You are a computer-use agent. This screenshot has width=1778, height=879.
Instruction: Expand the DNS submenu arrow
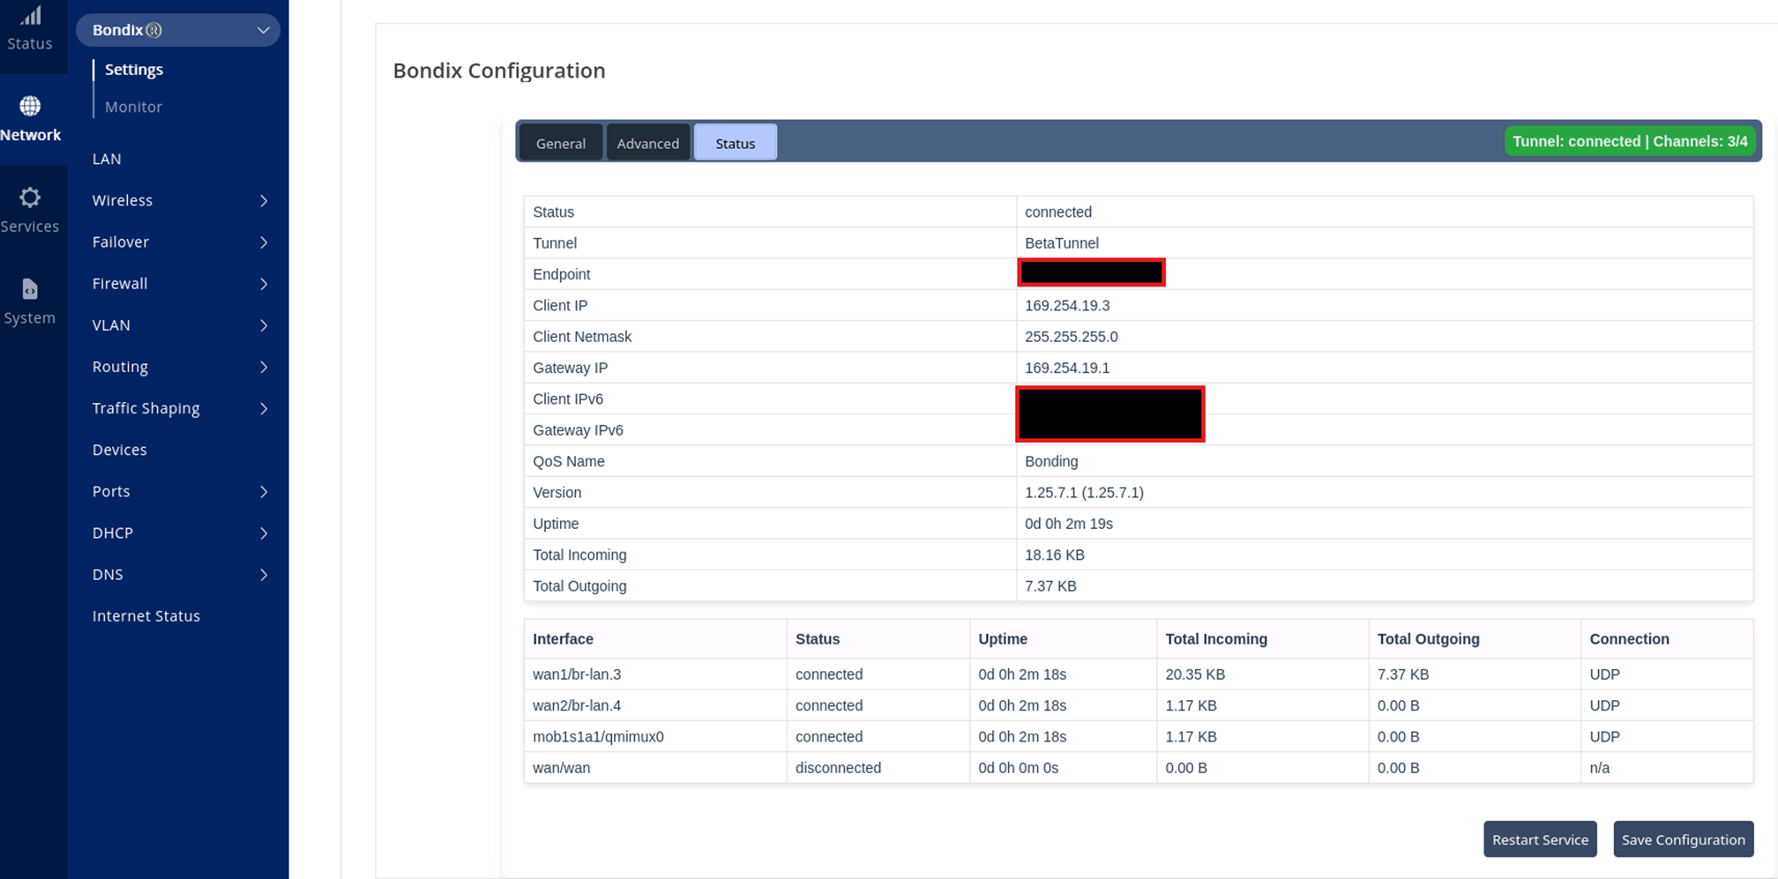[x=264, y=575]
